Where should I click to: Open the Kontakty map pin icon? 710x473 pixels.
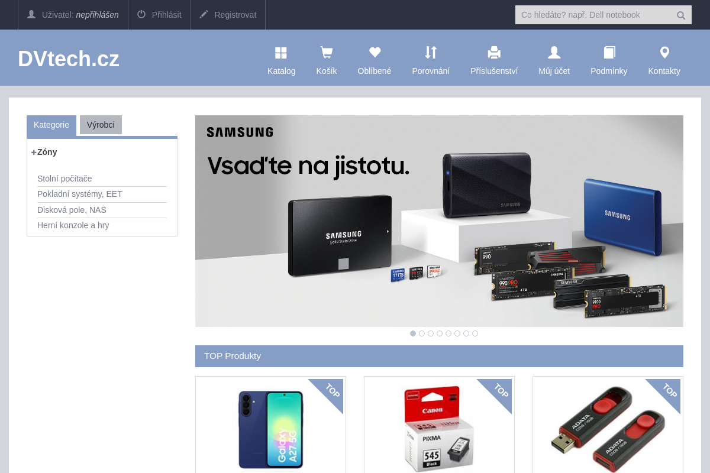(x=664, y=53)
